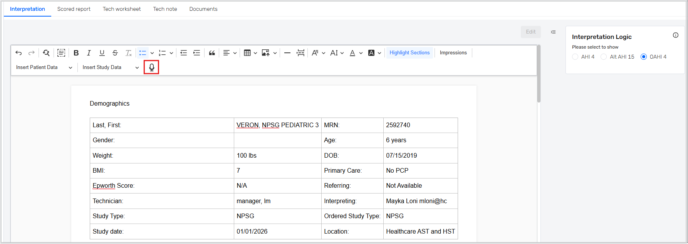Toggle bold formatting
The height and width of the screenshot is (244, 688).
pyautogui.click(x=76, y=53)
